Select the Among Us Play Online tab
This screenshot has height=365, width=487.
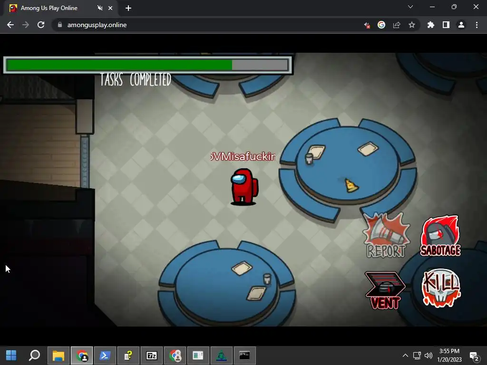[60, 8]
